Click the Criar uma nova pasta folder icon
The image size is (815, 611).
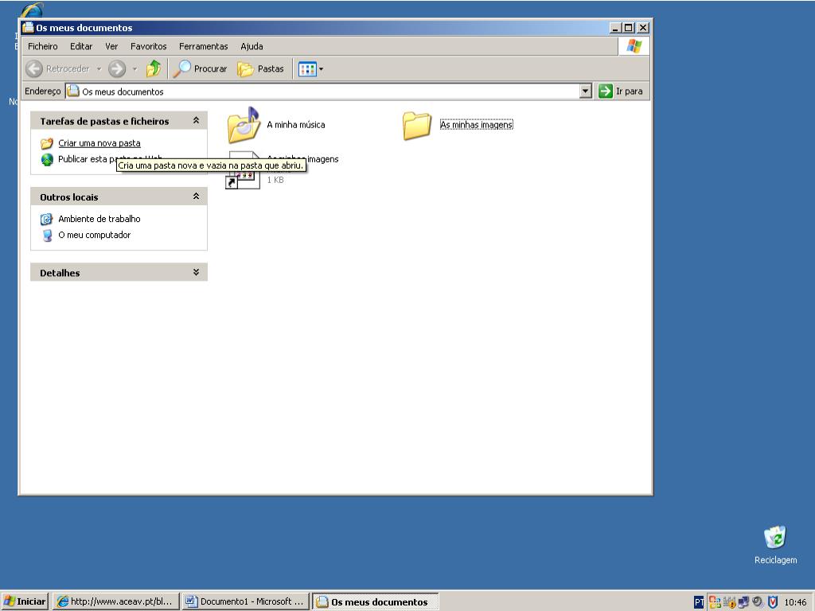click(x=47, y=143)
